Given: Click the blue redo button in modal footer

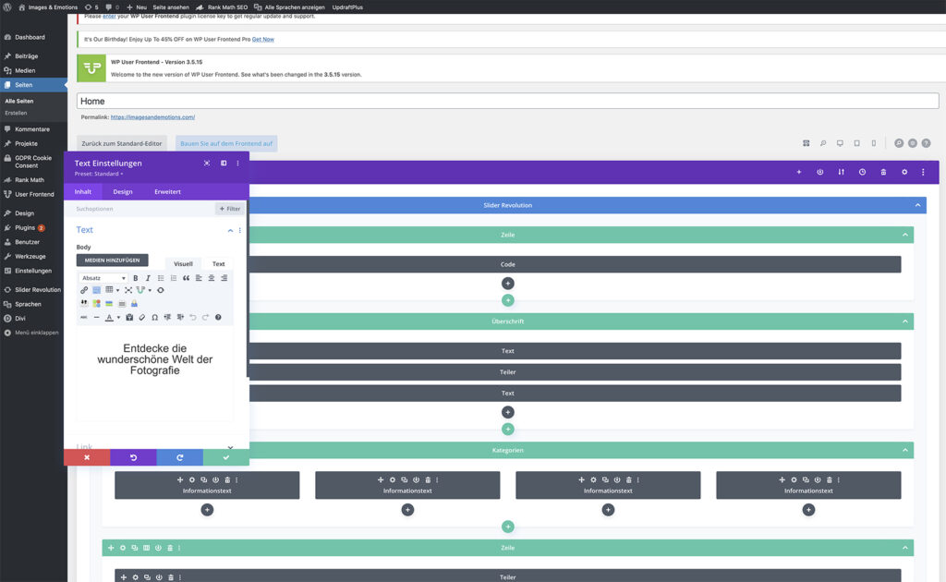Looking at the screenshot, I should pyautogui.click(x=180, y=458).
